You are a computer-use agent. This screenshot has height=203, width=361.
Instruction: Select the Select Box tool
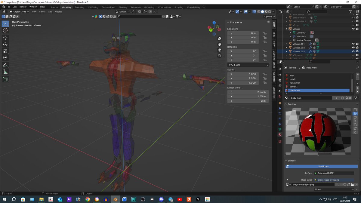[x=5, y=24]
